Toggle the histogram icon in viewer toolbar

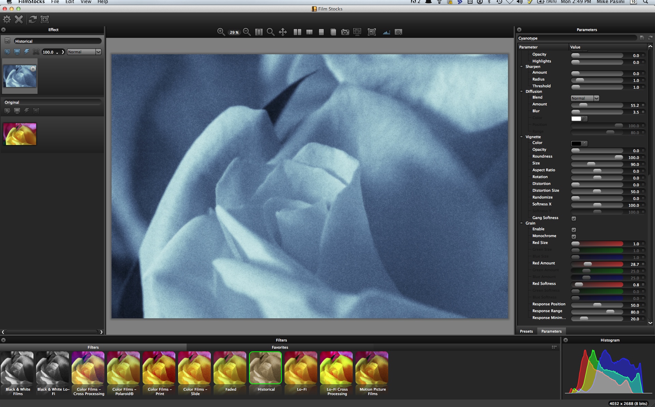386,32
